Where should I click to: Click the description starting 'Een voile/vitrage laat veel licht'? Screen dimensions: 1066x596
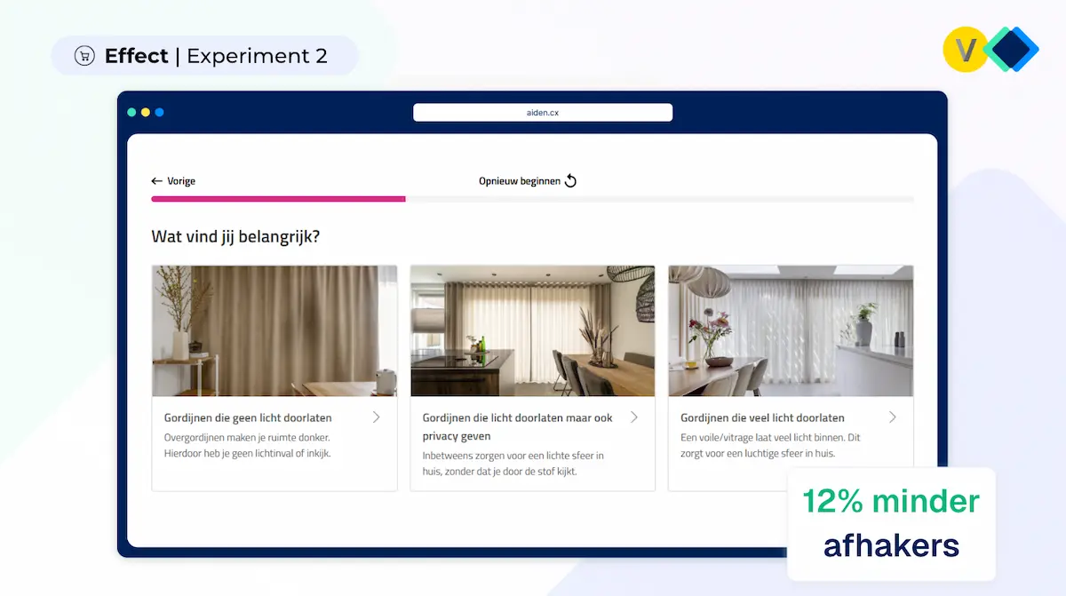coord(770,446)
